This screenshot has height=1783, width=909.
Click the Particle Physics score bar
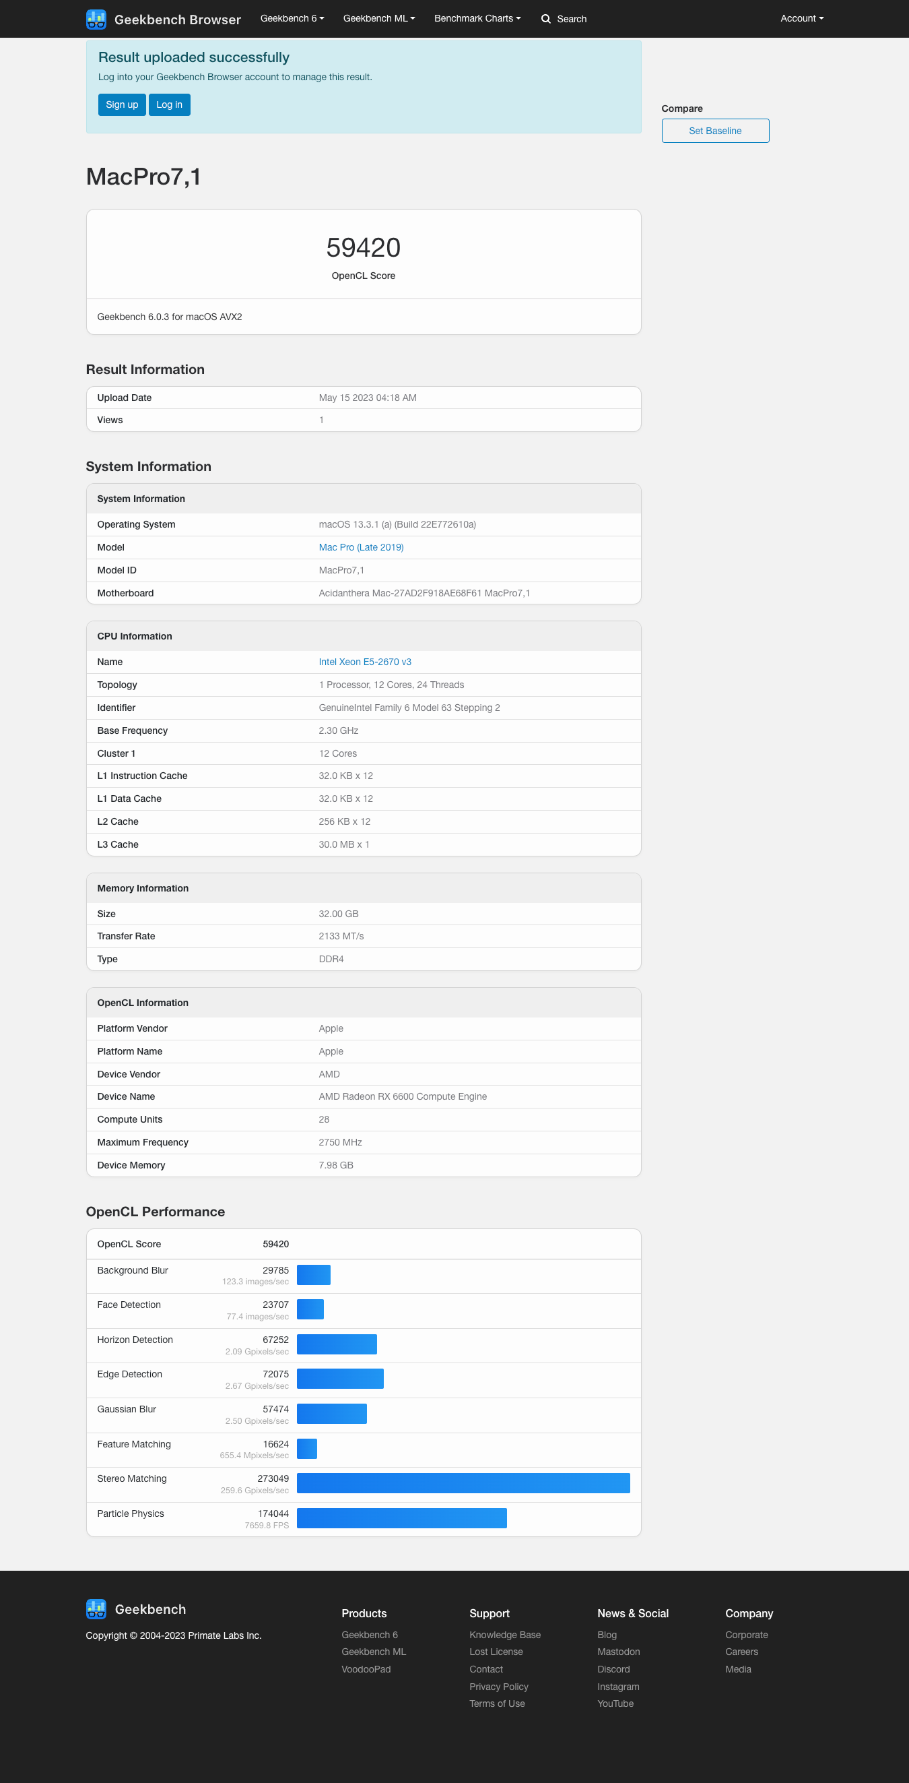(x=401, y=1518)
